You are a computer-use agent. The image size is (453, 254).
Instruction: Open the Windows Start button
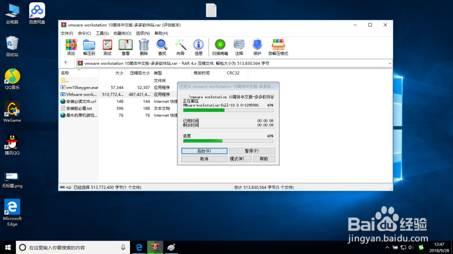click(x=8, y=247)
